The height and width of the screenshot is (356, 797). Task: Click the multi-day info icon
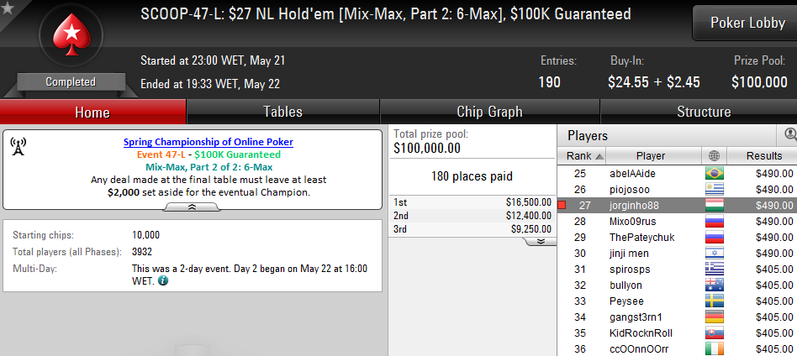(162, 280)
